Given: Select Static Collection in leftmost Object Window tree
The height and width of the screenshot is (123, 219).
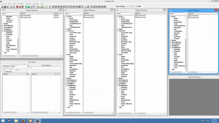Looking at the screenshot, I should [12, 49].
